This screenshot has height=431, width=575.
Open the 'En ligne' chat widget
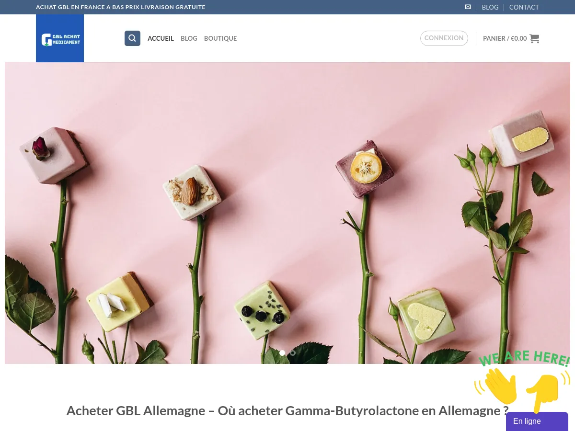click(537, 421)
